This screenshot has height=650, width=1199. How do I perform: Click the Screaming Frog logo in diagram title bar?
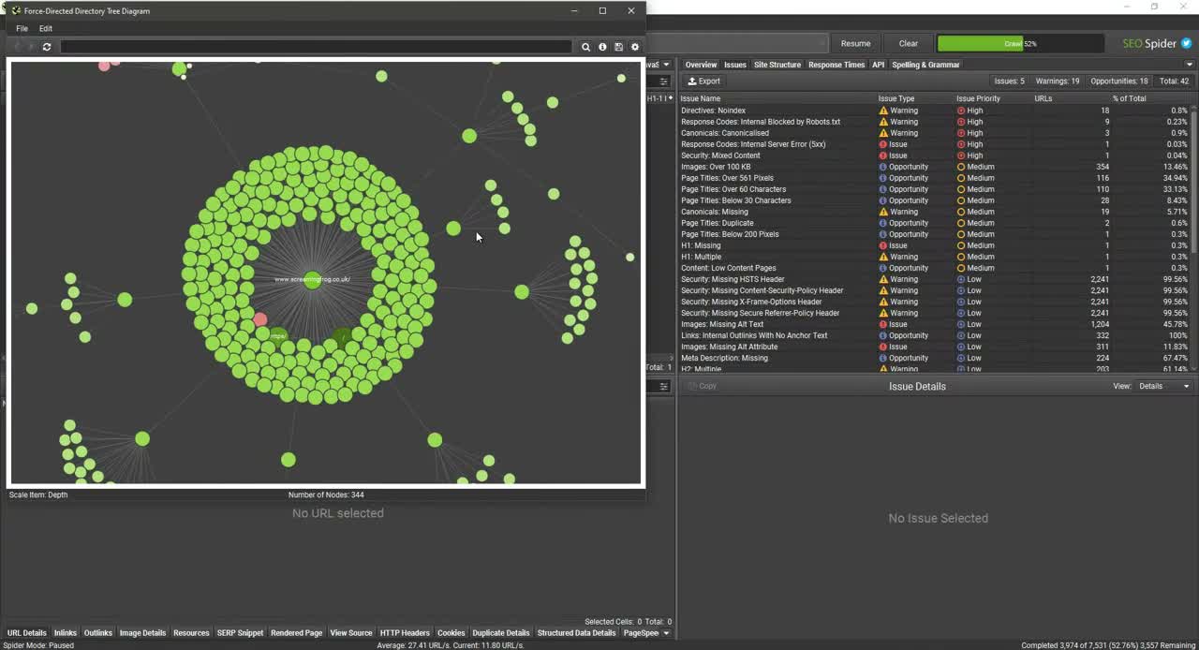(x=15, y=10)
